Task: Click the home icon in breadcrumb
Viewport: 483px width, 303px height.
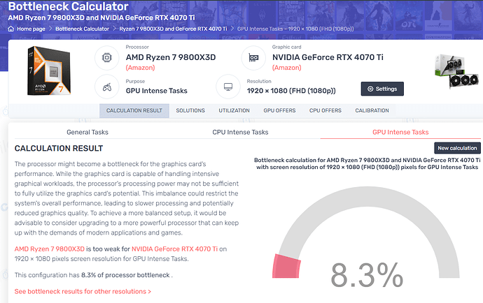Action: click(x=11, y=29)
